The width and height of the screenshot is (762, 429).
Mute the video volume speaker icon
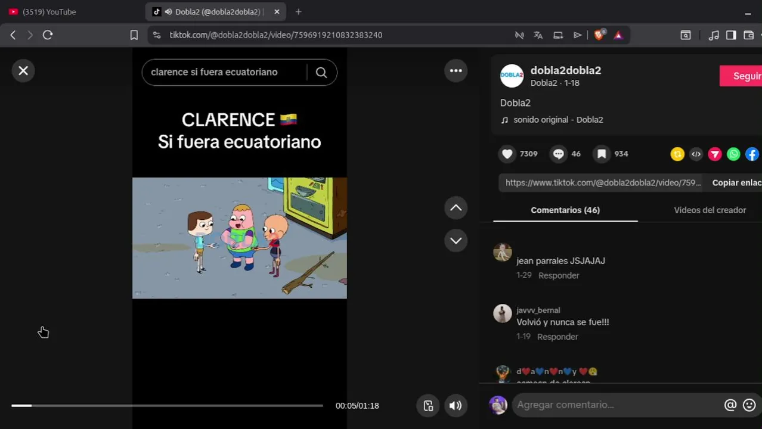[x=456, y=406]
